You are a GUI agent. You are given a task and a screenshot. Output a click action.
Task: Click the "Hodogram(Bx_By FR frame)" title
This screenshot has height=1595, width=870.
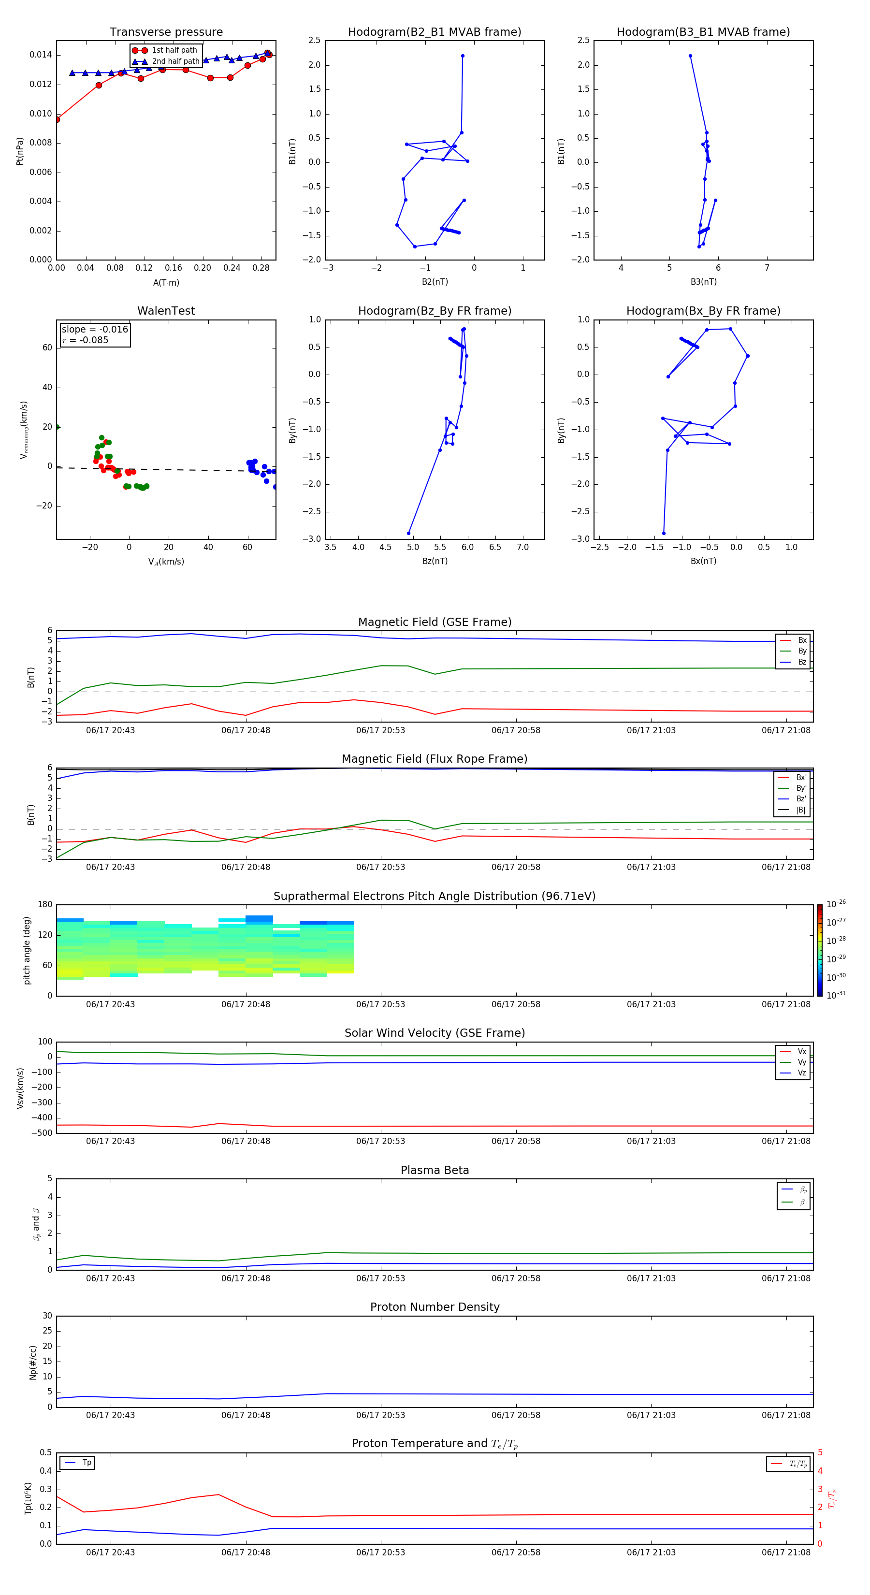[x=703, y=311]
